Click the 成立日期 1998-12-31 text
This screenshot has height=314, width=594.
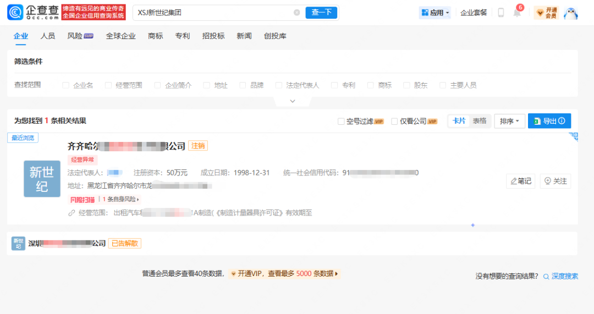point(235,173)
